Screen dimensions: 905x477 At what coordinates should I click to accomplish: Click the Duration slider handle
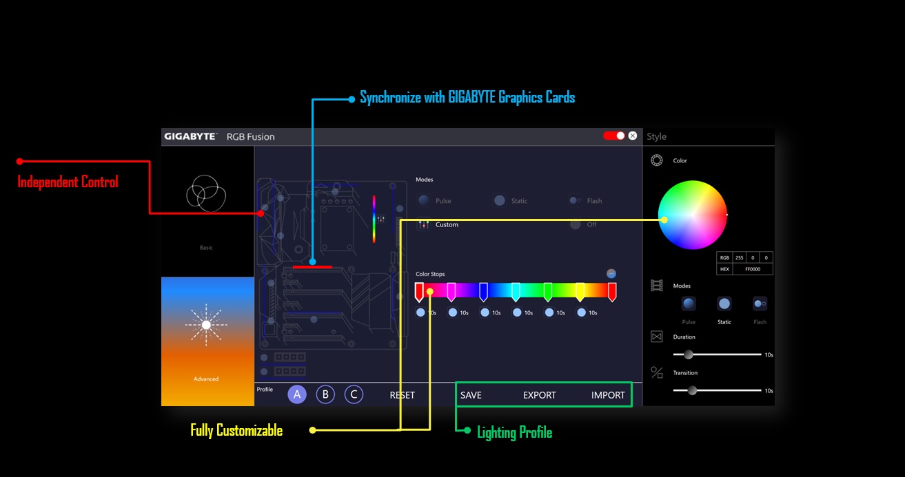click(688, 354)
